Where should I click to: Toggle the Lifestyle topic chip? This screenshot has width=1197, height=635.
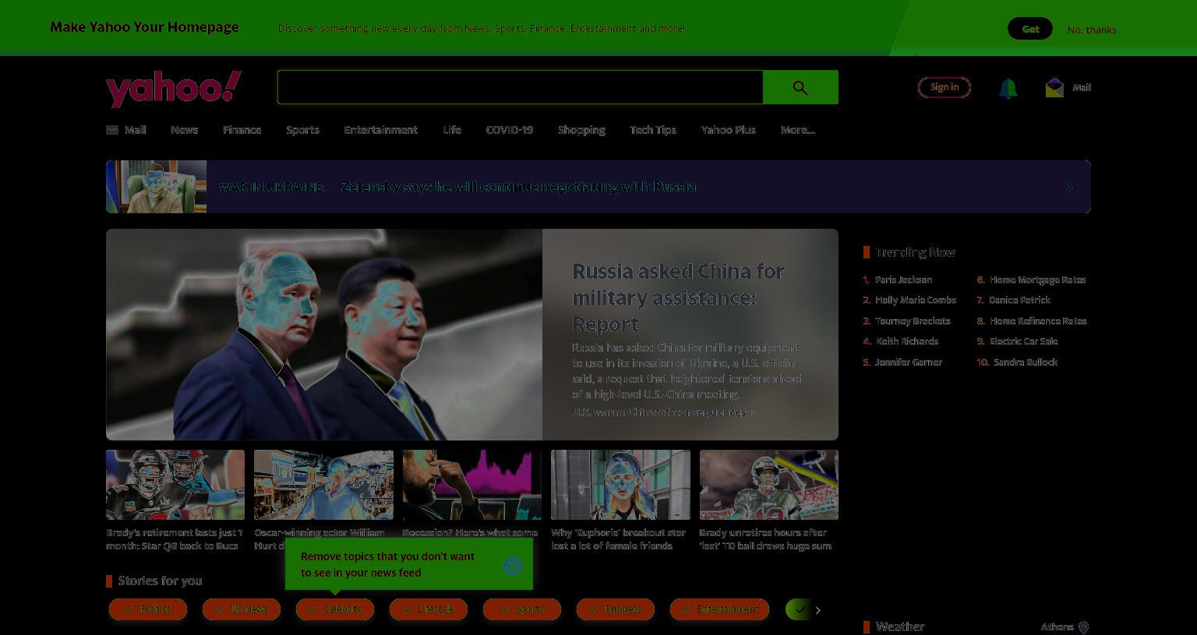pos(429,609)
